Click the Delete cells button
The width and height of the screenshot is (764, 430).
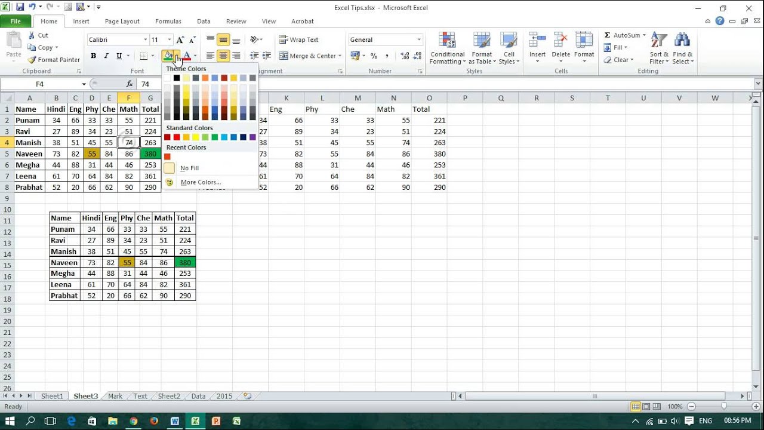pyautogui.click(x=560, y=49)
